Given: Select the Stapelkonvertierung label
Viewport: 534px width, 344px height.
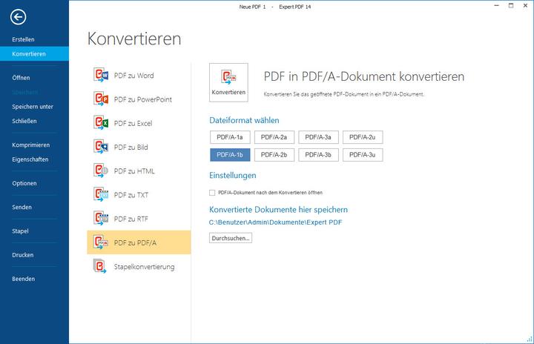Looking at the screenshot, I should pos(144,267).
